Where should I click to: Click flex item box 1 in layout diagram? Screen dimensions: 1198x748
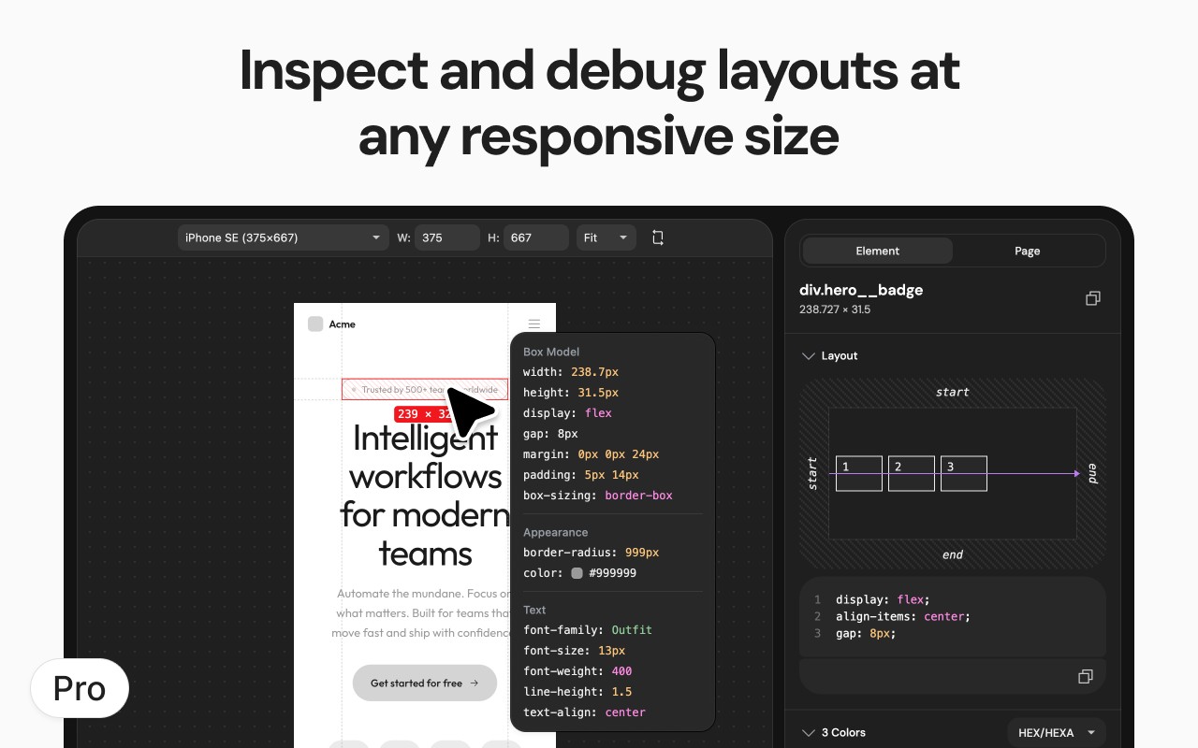pyautogui.click(x=859, y=473)
